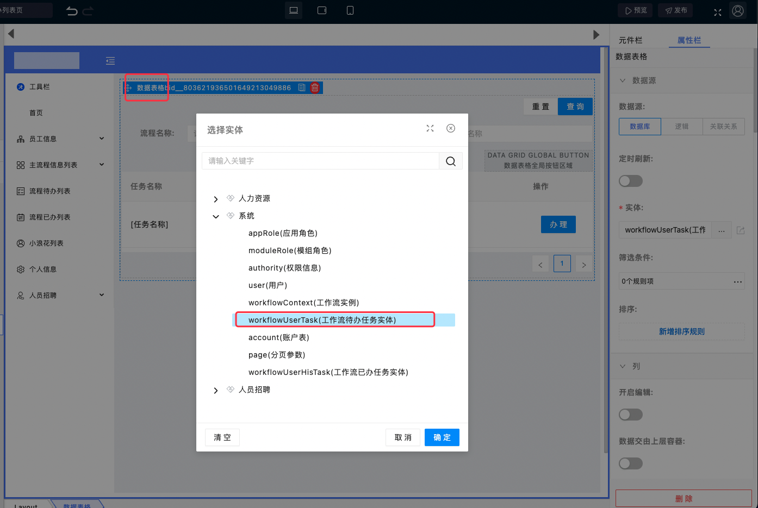
Task: Click the undo arrow icon
Action: tap(72, 11)
